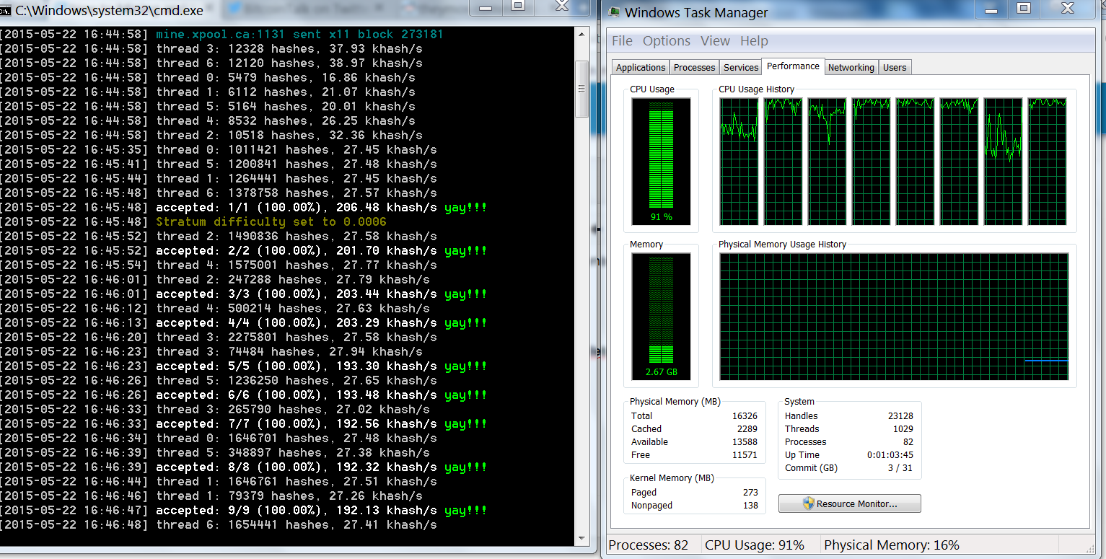Click the shield icon on Resource Monitor button

[808, 503]
